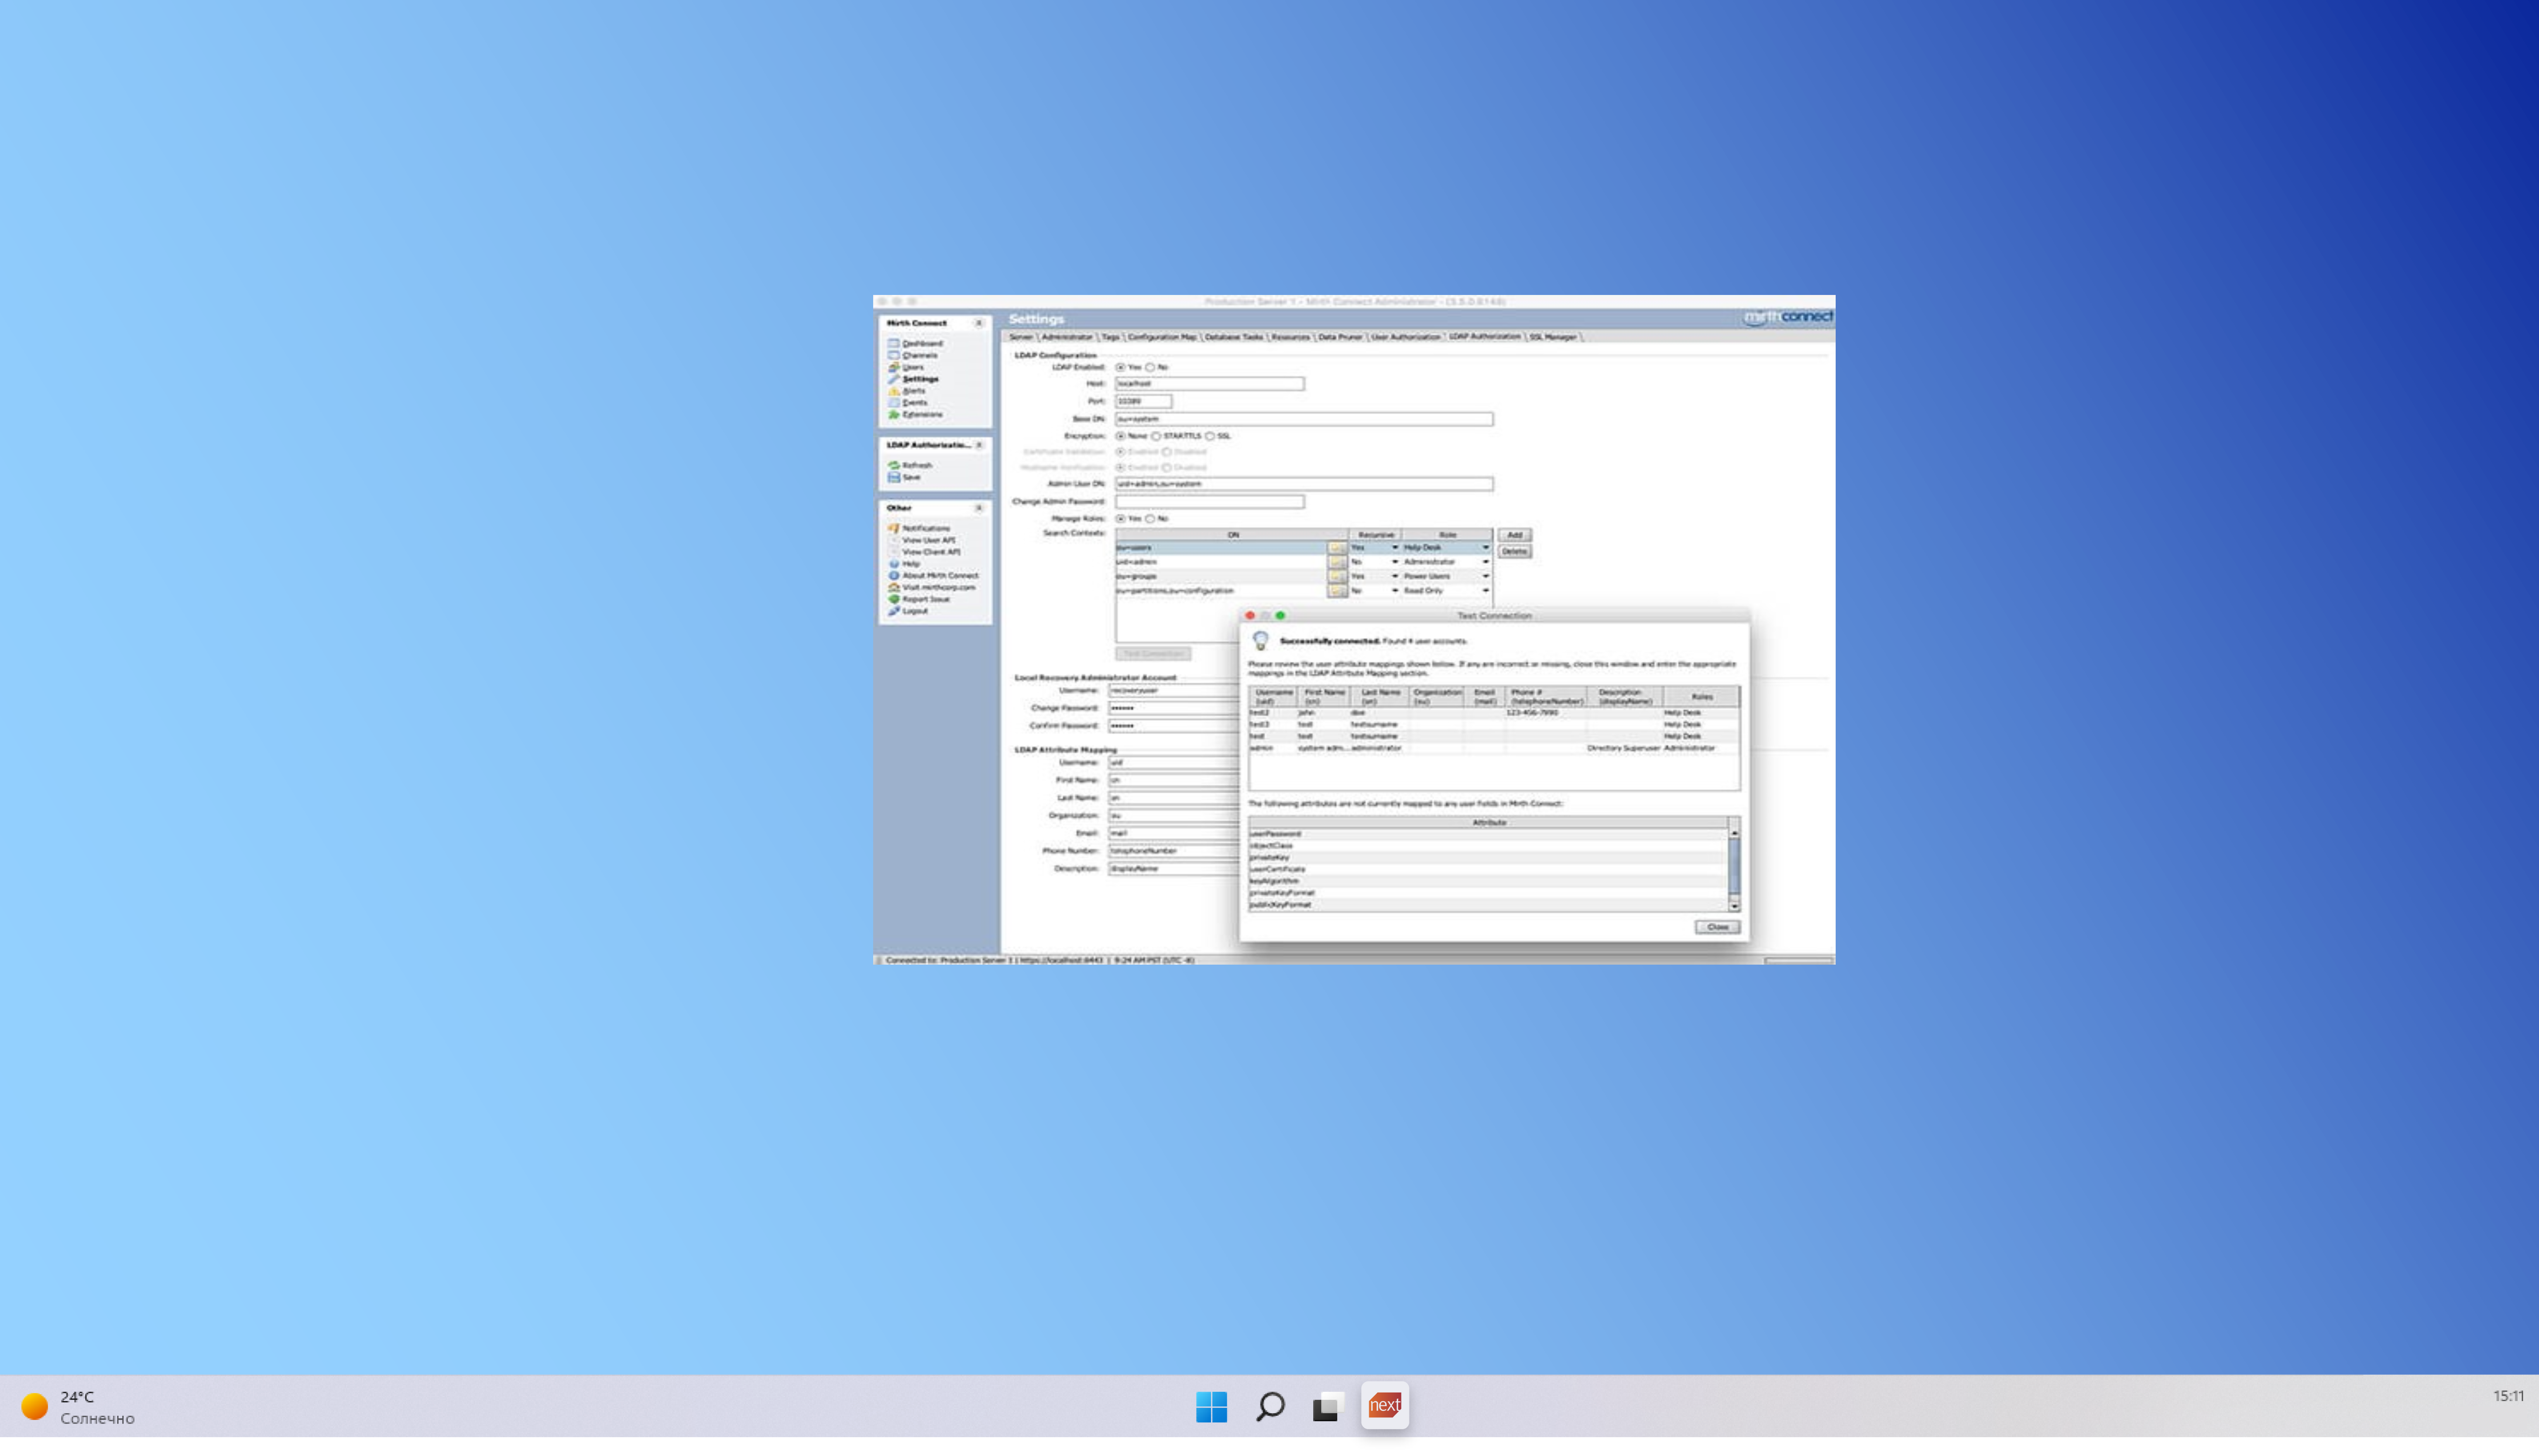This screenshot has width=2539, height=1456.
Task: Select SSL encryption radio button
Action: (x=1209, y=436)
